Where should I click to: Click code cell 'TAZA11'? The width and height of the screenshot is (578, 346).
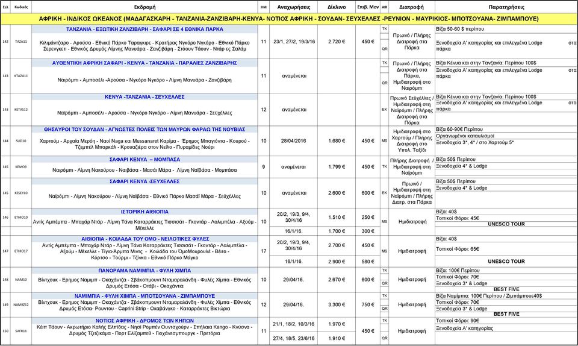[x=21, y=42]
